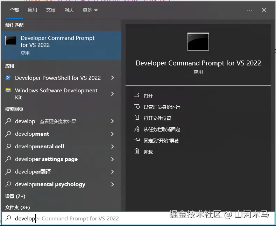Switch to the 应用 tab
Screen dimensions: 276x226
click(x=33, y=10)
